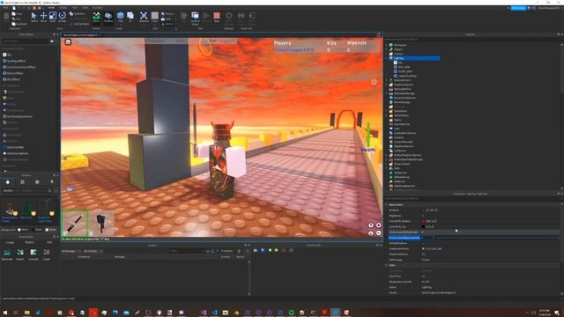
Task: Open the Toolbox recent tab icon
Action: click(37, 182)
